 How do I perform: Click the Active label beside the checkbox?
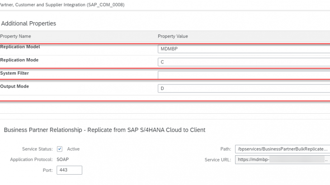click(x=73, y=149)
